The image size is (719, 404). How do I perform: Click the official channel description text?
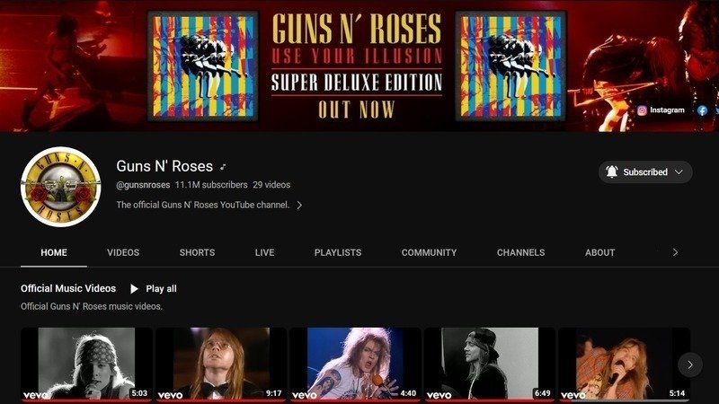click(x=203, y=205)
